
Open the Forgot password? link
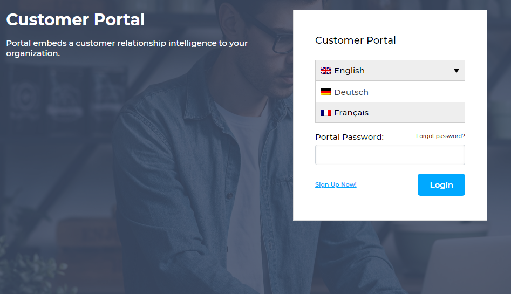(440, 136)
